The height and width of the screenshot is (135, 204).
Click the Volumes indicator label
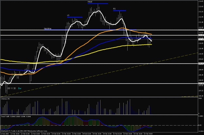[x=5, y=99]
